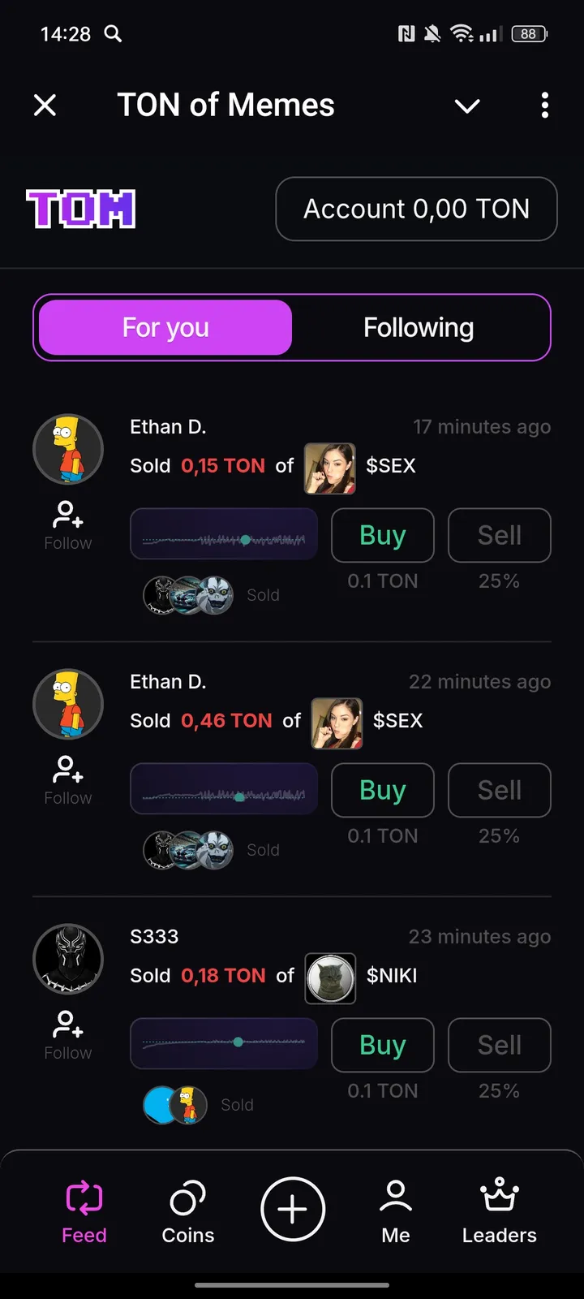Tap the plus create button

click(x=292, y=1210)
